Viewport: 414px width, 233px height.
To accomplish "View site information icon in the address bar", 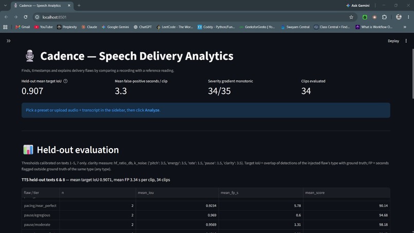I will coord(37,17).
